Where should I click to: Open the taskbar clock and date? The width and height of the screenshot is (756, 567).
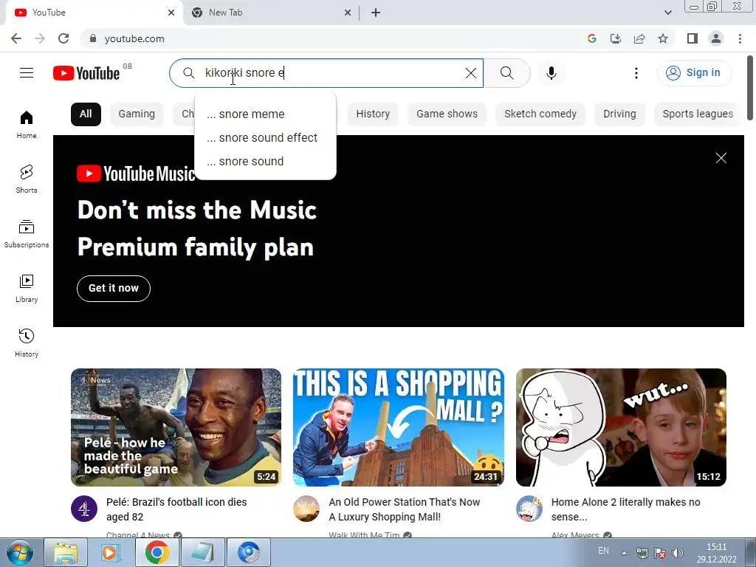coord(716,553)
